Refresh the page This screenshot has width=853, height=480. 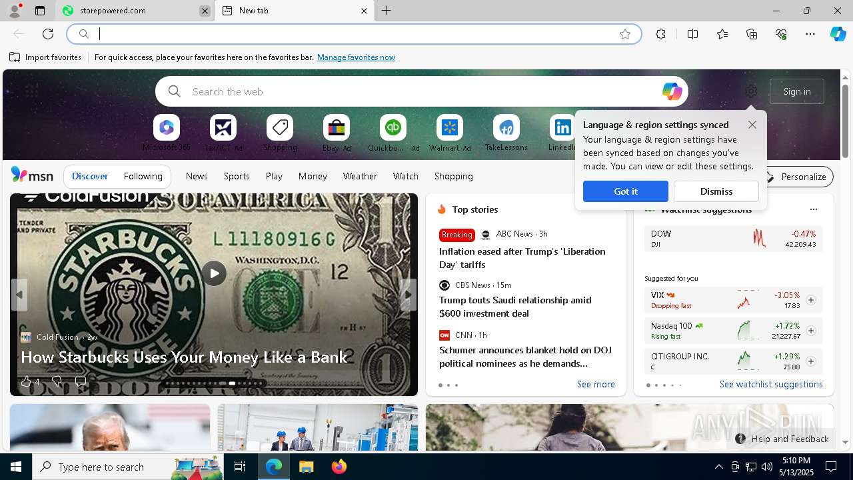pos(48,34)
